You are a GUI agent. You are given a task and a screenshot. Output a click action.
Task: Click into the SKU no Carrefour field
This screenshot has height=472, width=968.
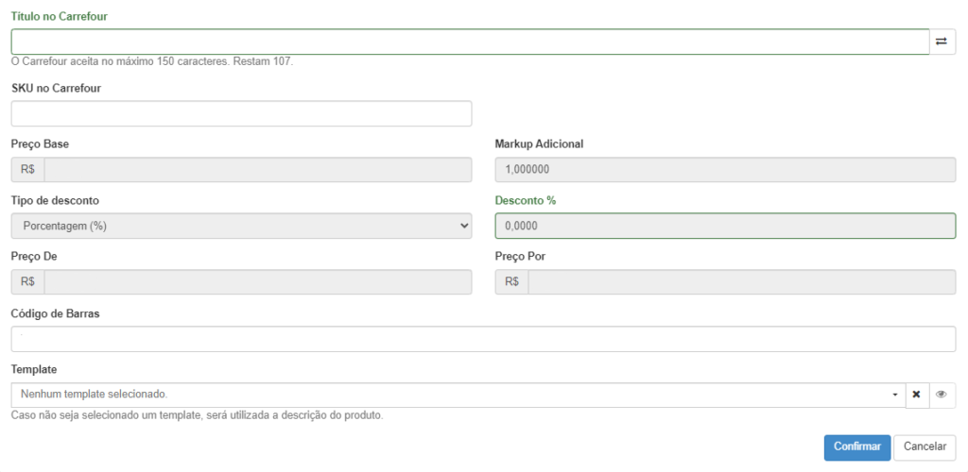[x=241, y=113]
